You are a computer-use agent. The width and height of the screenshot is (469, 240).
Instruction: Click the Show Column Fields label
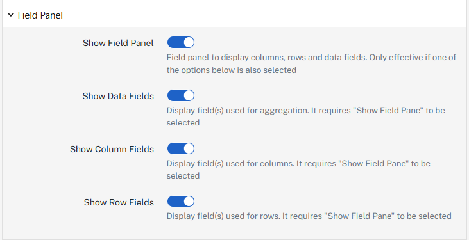pos(112,149)
